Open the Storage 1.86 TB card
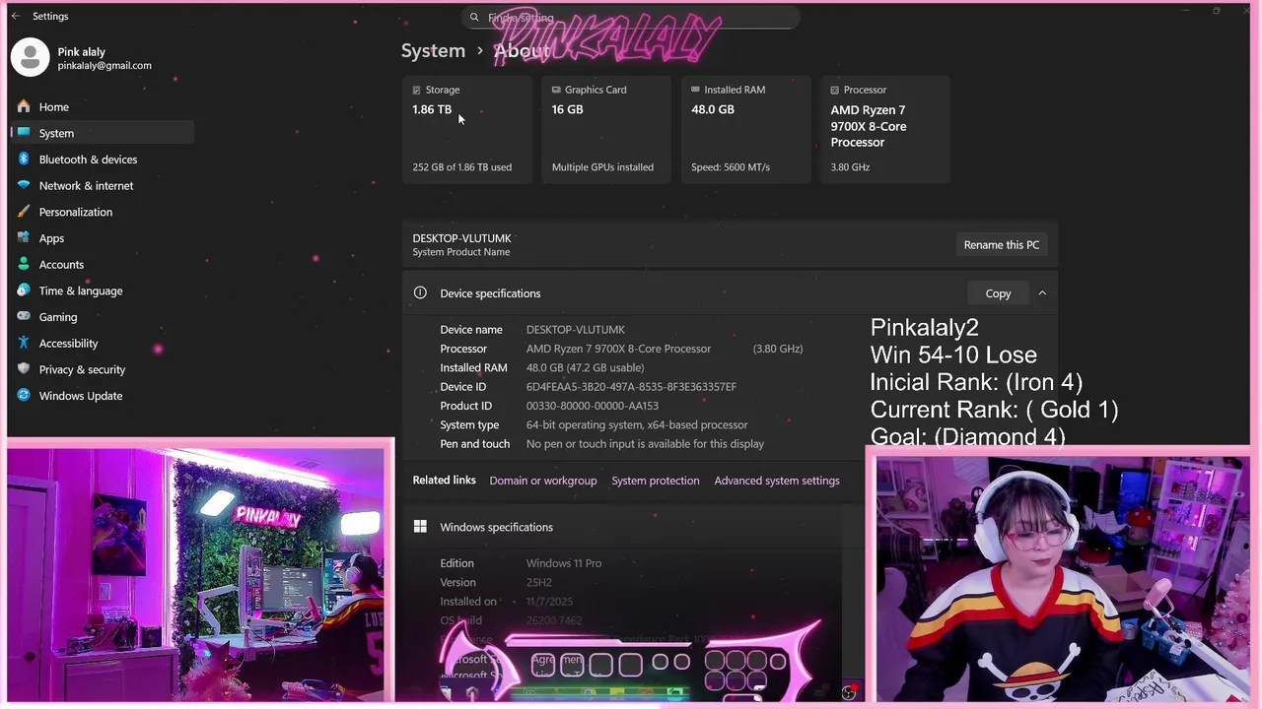This screenshot has height=709, width=1262. [x=467, y=129]
